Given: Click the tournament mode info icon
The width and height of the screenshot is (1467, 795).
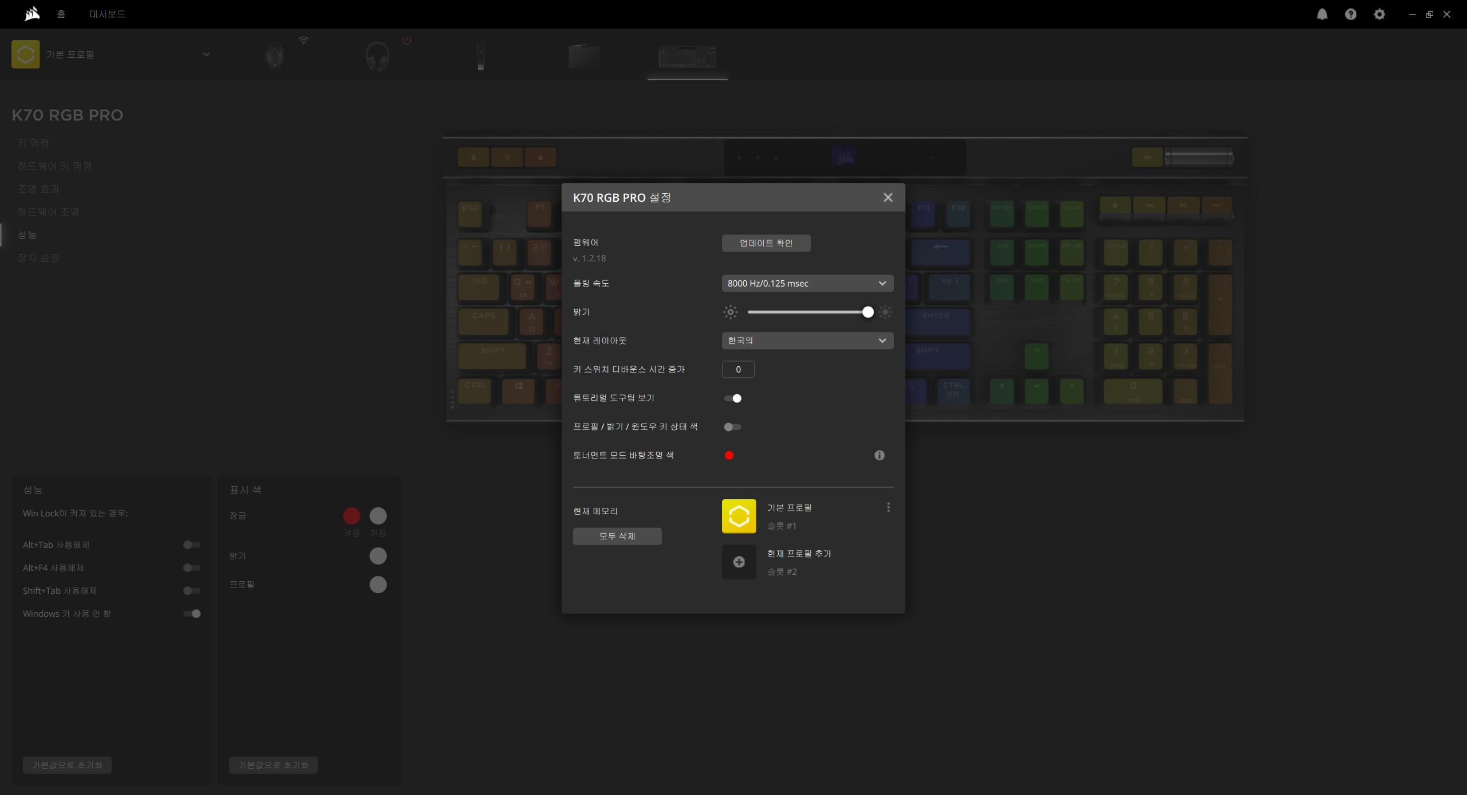Looking at the screenshot, I should click(879, 455).
